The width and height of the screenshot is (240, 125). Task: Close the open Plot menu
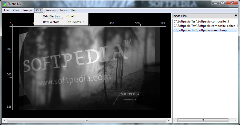[38, 10]
